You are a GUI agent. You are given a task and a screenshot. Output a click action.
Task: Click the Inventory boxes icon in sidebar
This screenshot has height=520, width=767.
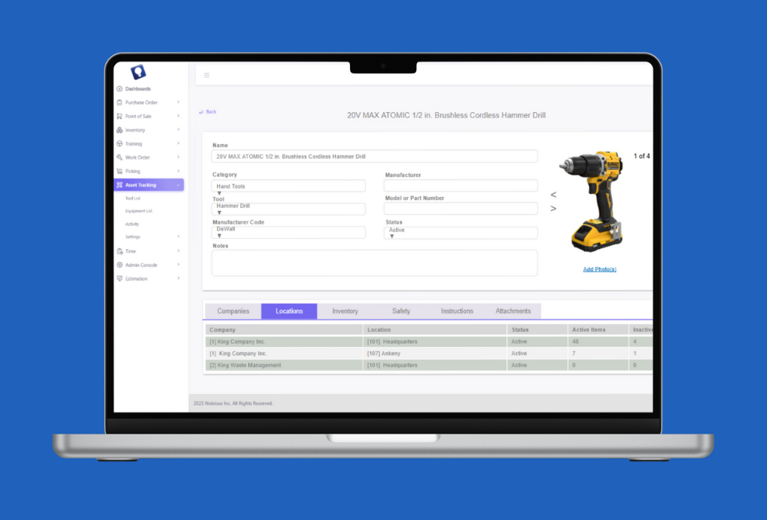[119, 130]
